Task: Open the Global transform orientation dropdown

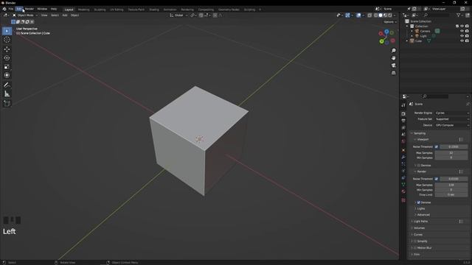Action: coord(178,15)
